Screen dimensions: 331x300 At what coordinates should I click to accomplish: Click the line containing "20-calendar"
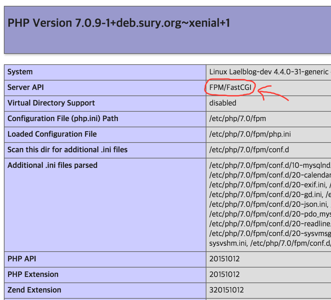tap(270, 175)
